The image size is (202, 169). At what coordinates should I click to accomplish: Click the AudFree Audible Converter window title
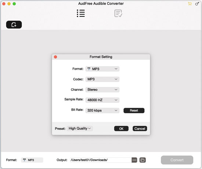coord(101,4)
